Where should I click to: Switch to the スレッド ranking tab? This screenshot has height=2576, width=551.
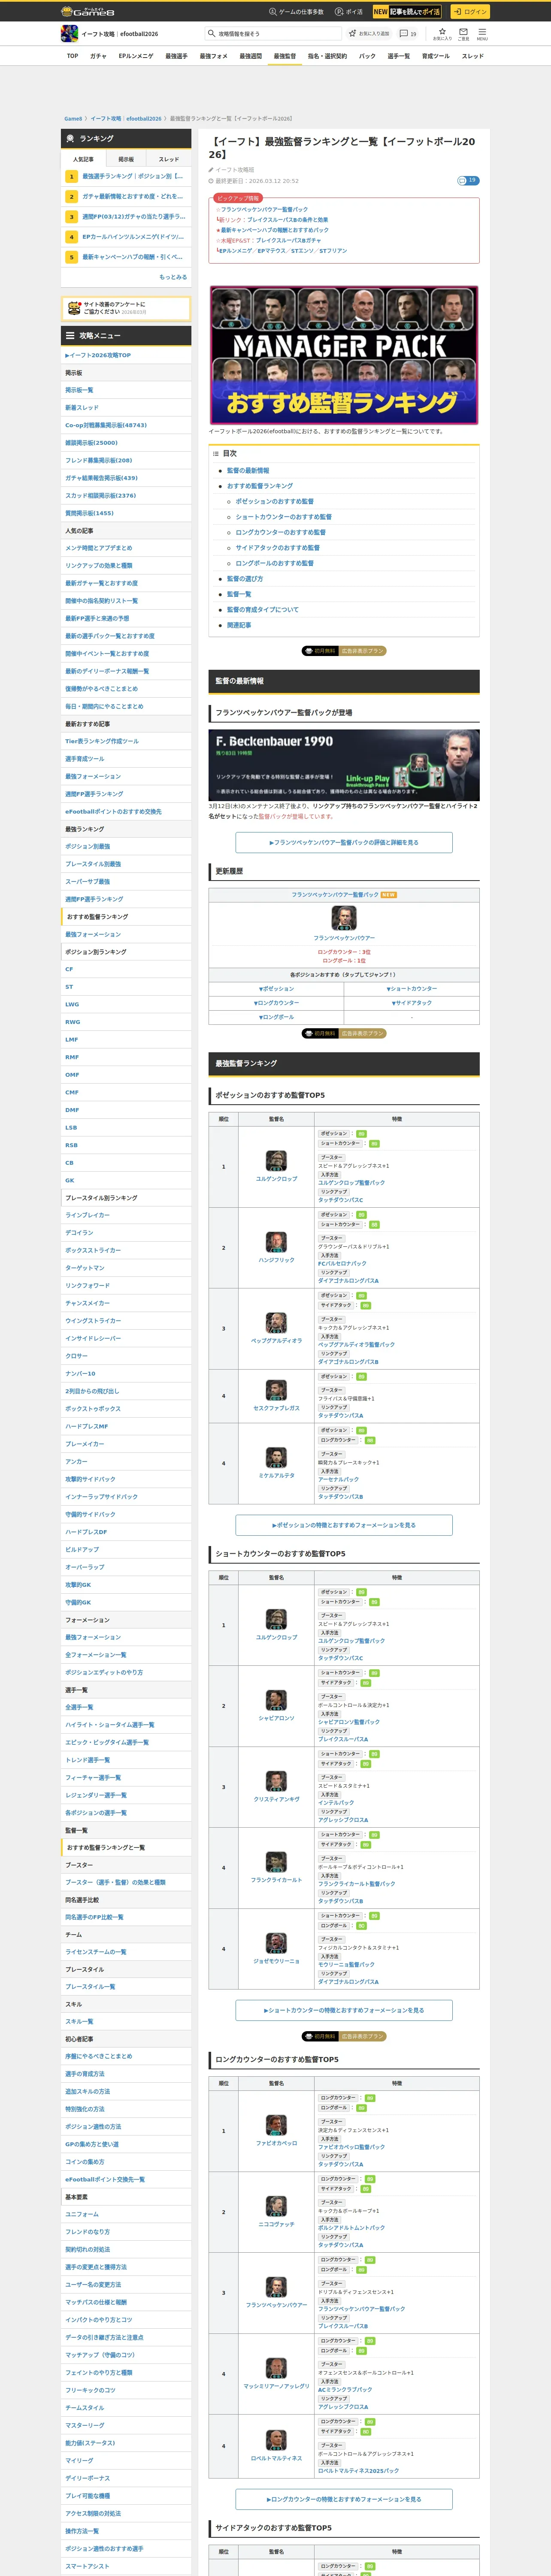pyautogui.click(x=169, y=159)
